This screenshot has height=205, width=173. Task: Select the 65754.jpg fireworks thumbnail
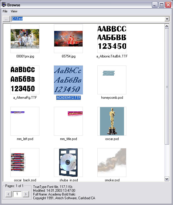(x=68, y=39)
